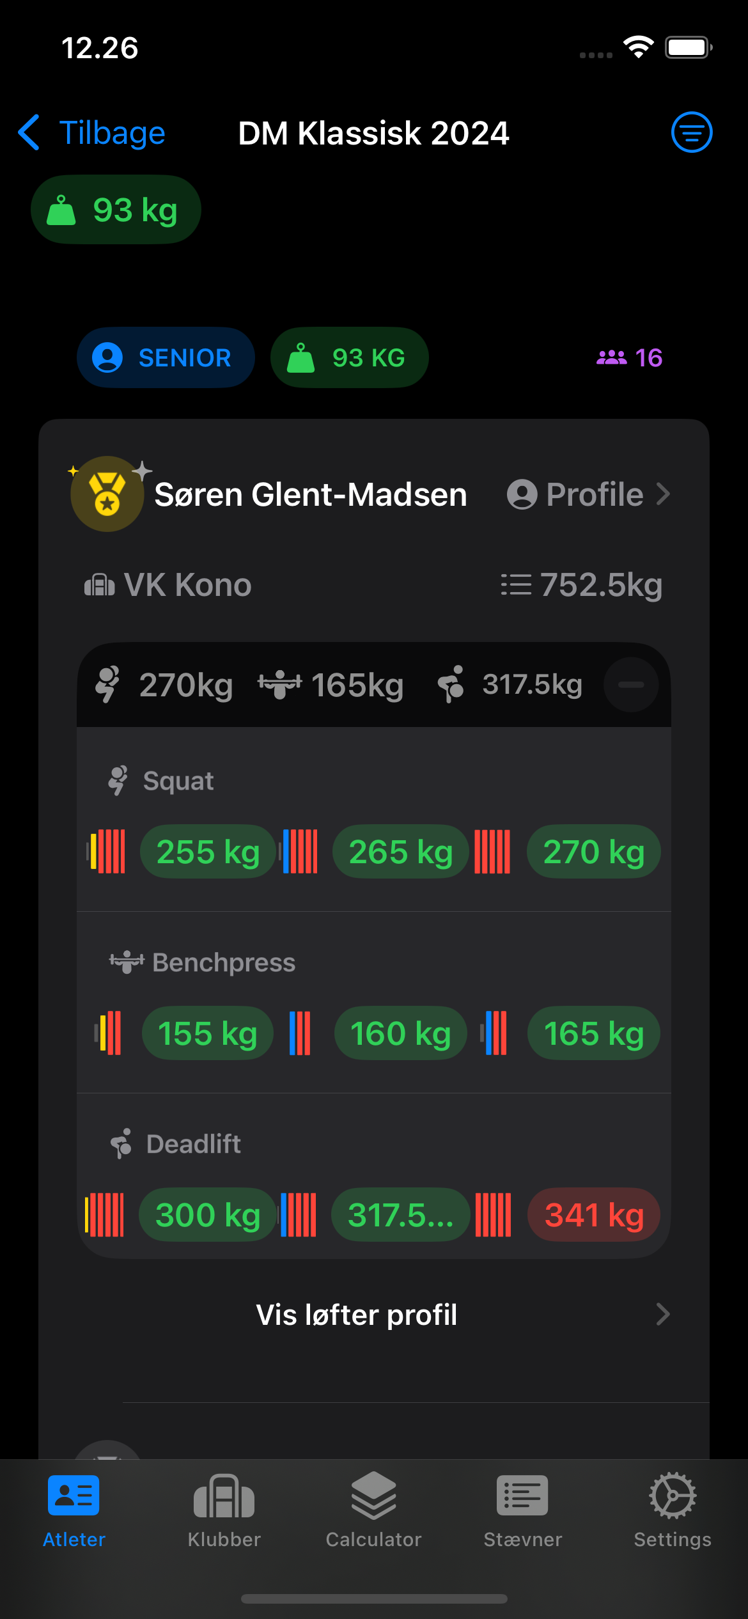Toggle the top 93 kg filter pill
The width and height of the screenshot is (748, 1619).
[116, 210]
